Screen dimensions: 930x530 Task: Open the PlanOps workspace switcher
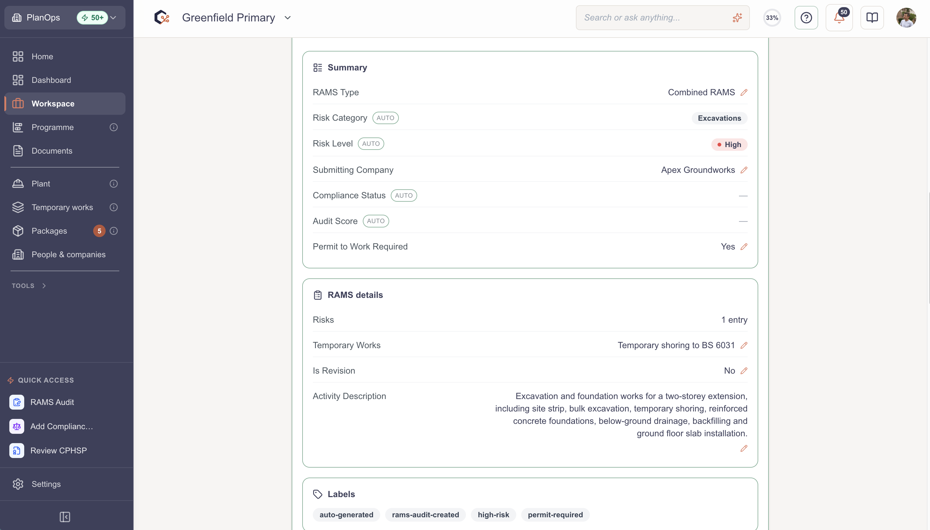(65, 17)
